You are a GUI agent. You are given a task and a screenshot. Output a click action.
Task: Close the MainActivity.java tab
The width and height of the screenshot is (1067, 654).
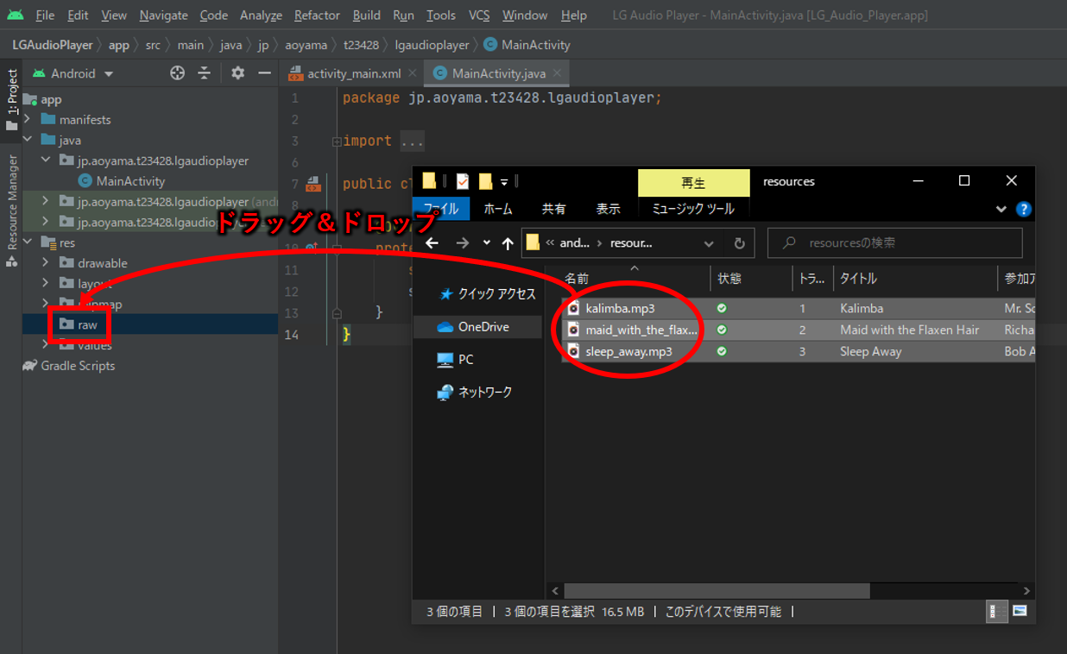(558, 73)
